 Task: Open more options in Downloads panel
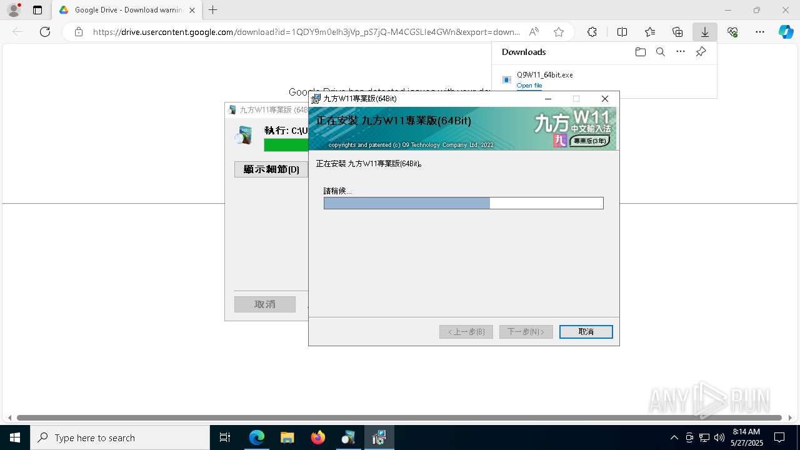[681, 52]
